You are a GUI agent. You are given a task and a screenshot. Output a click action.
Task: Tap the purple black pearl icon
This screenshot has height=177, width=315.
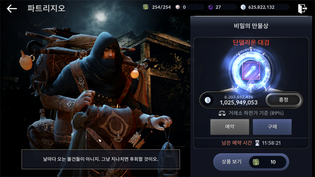coord(210,7)
